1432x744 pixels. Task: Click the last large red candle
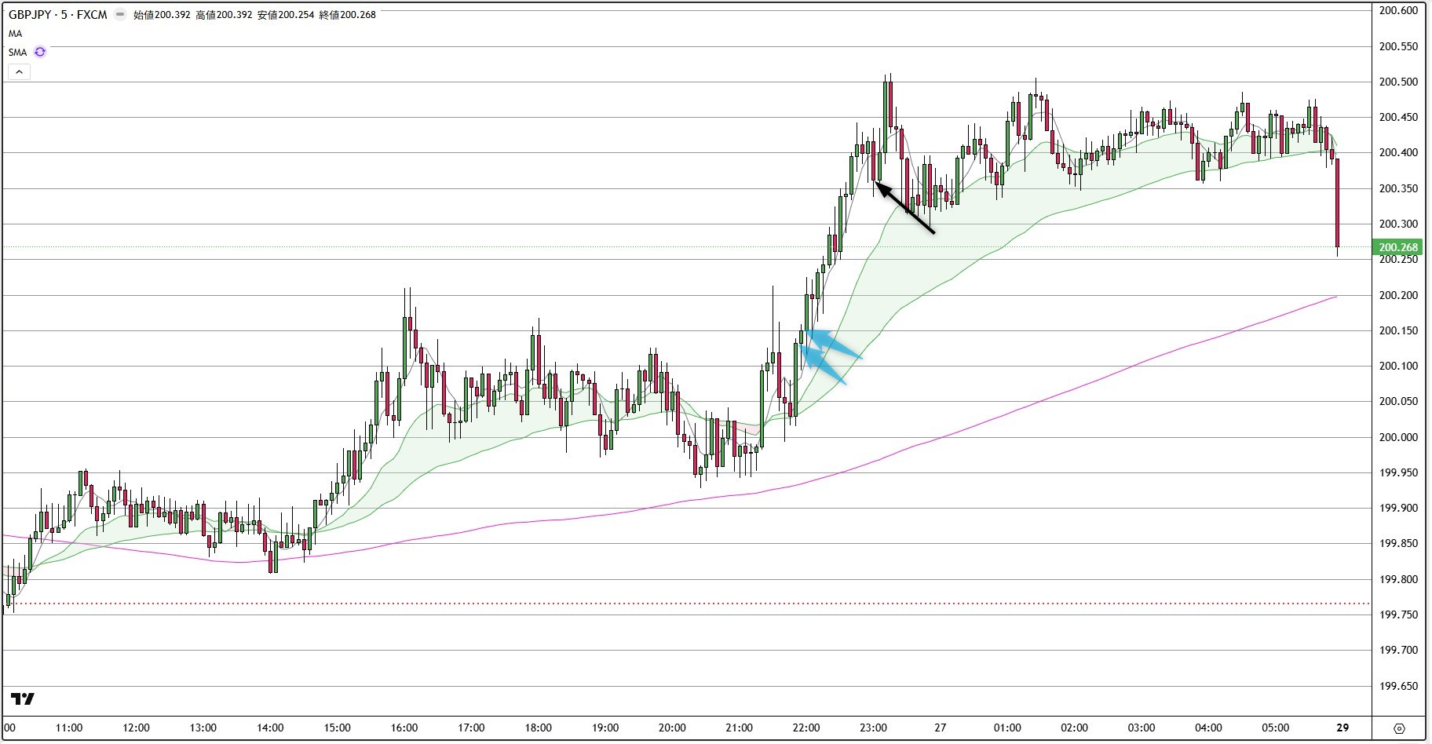point(1337,202)
